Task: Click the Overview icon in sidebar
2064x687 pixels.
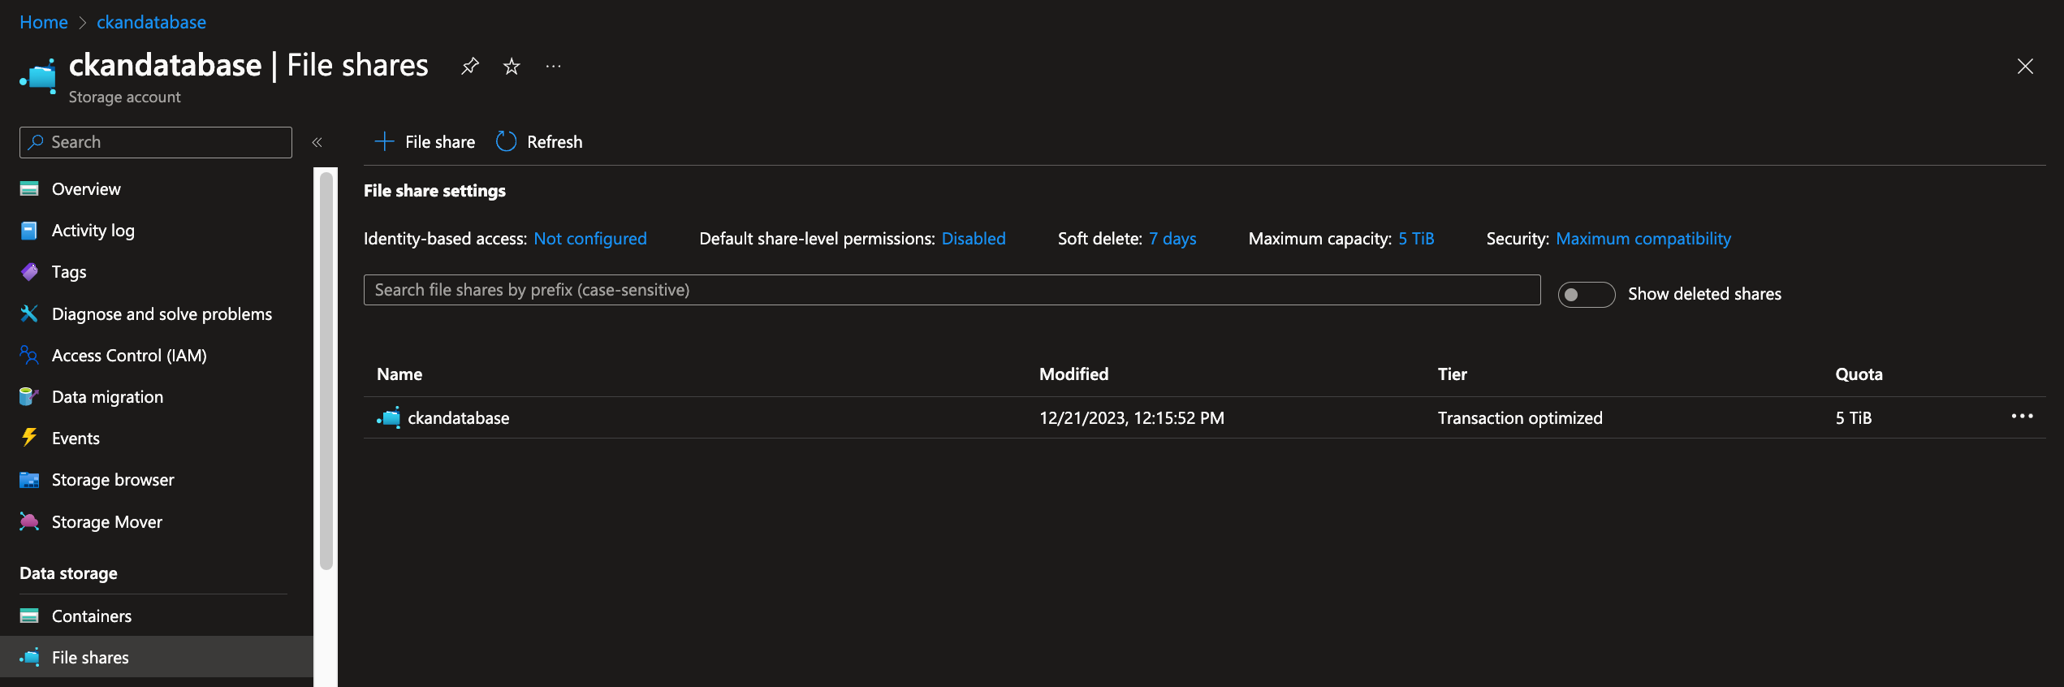Action: click(29, 188)
